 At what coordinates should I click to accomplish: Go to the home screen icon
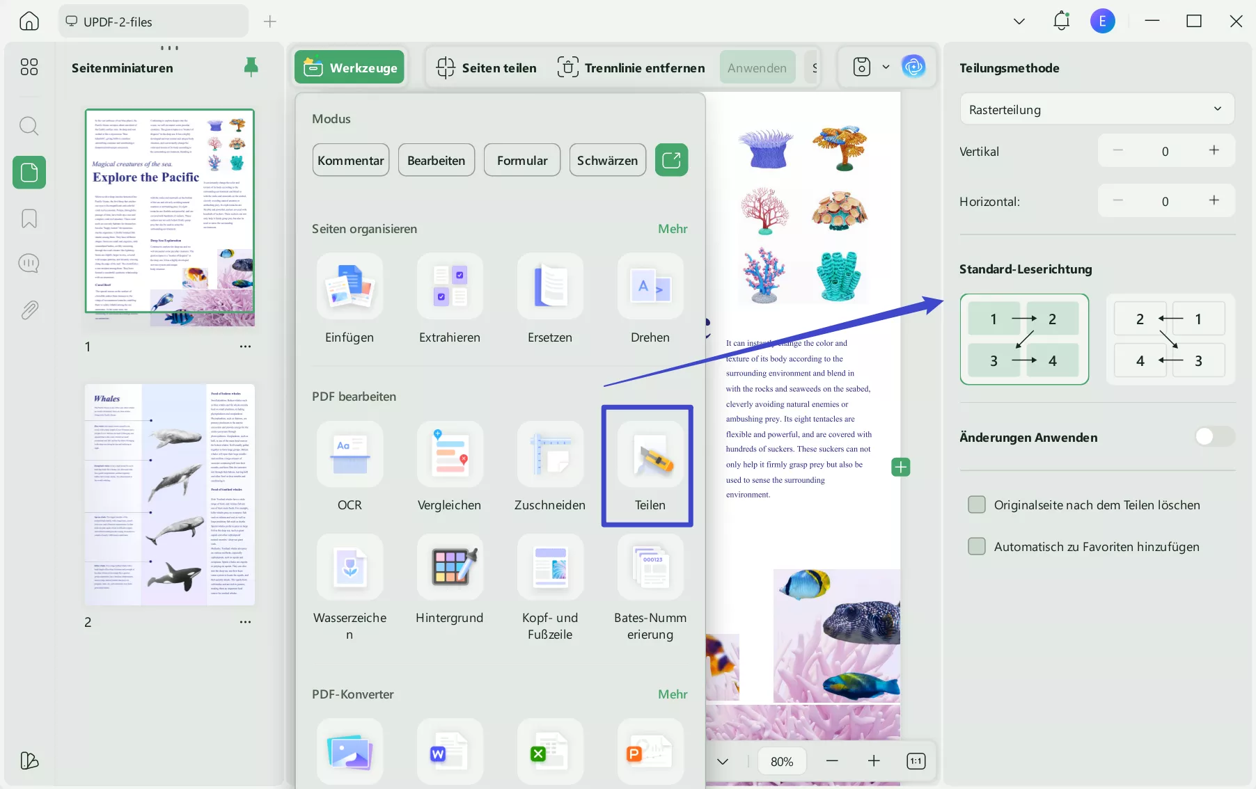click(29, 22)
